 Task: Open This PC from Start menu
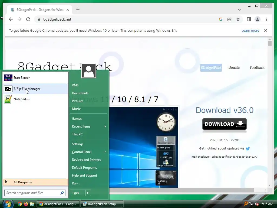77,134
